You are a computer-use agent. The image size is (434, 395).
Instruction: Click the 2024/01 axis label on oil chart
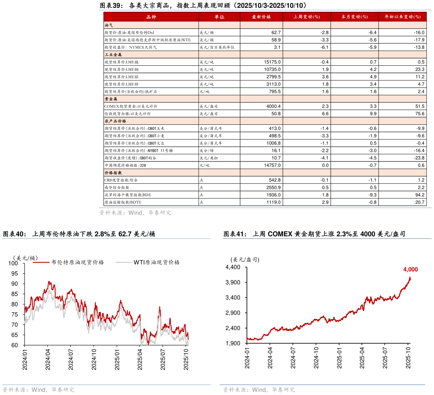[25, 360]
